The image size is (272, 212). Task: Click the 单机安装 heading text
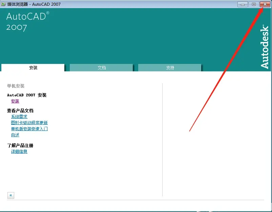[x=16, y=86]
